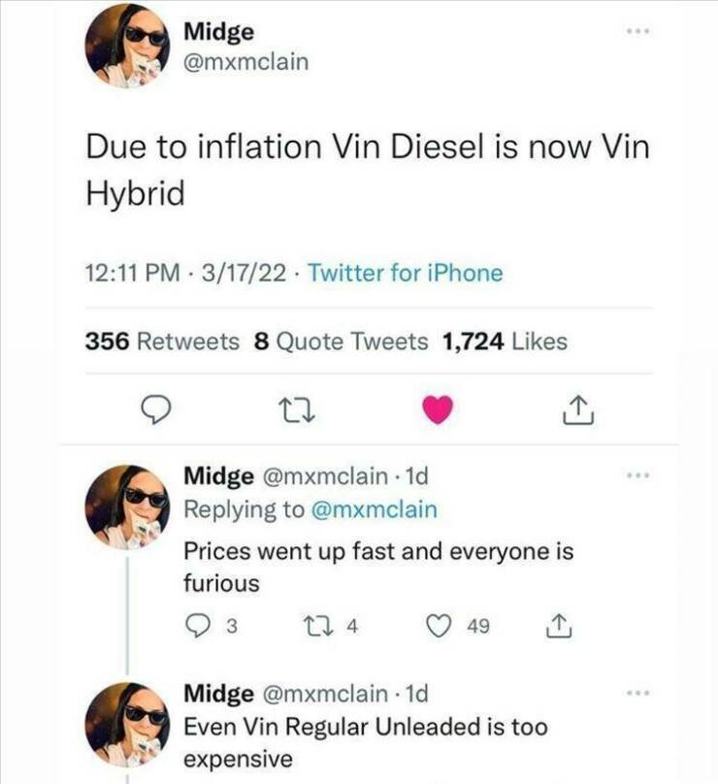Viewport: 718px width, 784px height.
Task: Open reply thread on 'Prices went up' tweet
Action: pos(198,627)
